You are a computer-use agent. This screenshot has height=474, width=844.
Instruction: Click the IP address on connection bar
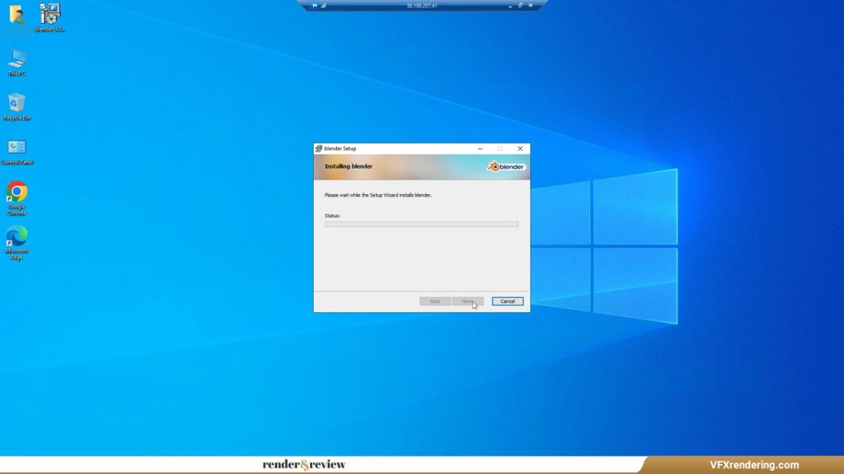(x=422, y=6)
